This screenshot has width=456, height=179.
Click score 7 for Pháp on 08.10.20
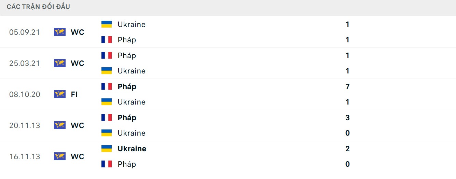coord(347,86)
